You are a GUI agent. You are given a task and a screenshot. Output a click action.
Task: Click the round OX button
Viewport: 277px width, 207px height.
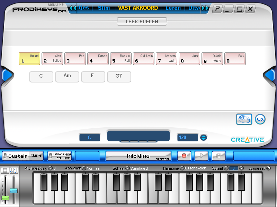(x=260, y=119)
